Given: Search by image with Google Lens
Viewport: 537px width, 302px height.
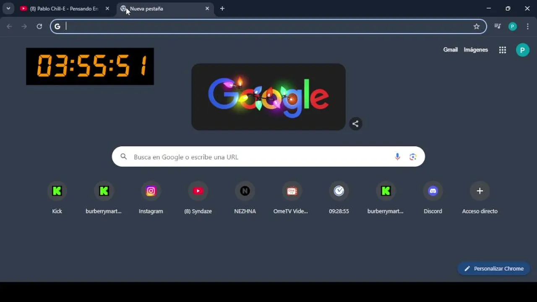Looking at the screenshot, I should (x=413, y=156).
